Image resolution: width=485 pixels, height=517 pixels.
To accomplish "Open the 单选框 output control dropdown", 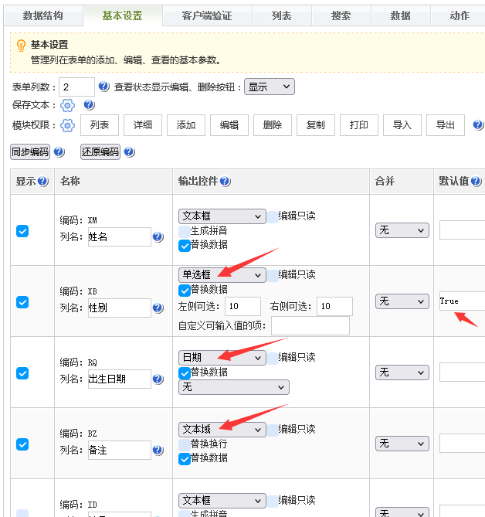I will 222,275.
